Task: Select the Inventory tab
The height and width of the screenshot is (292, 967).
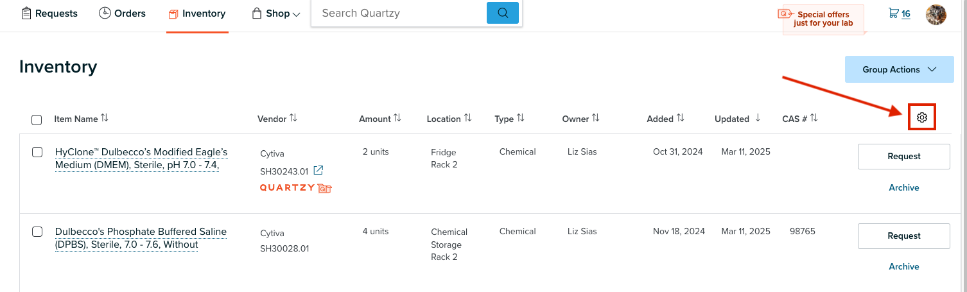Action: (x=197, y=13)
